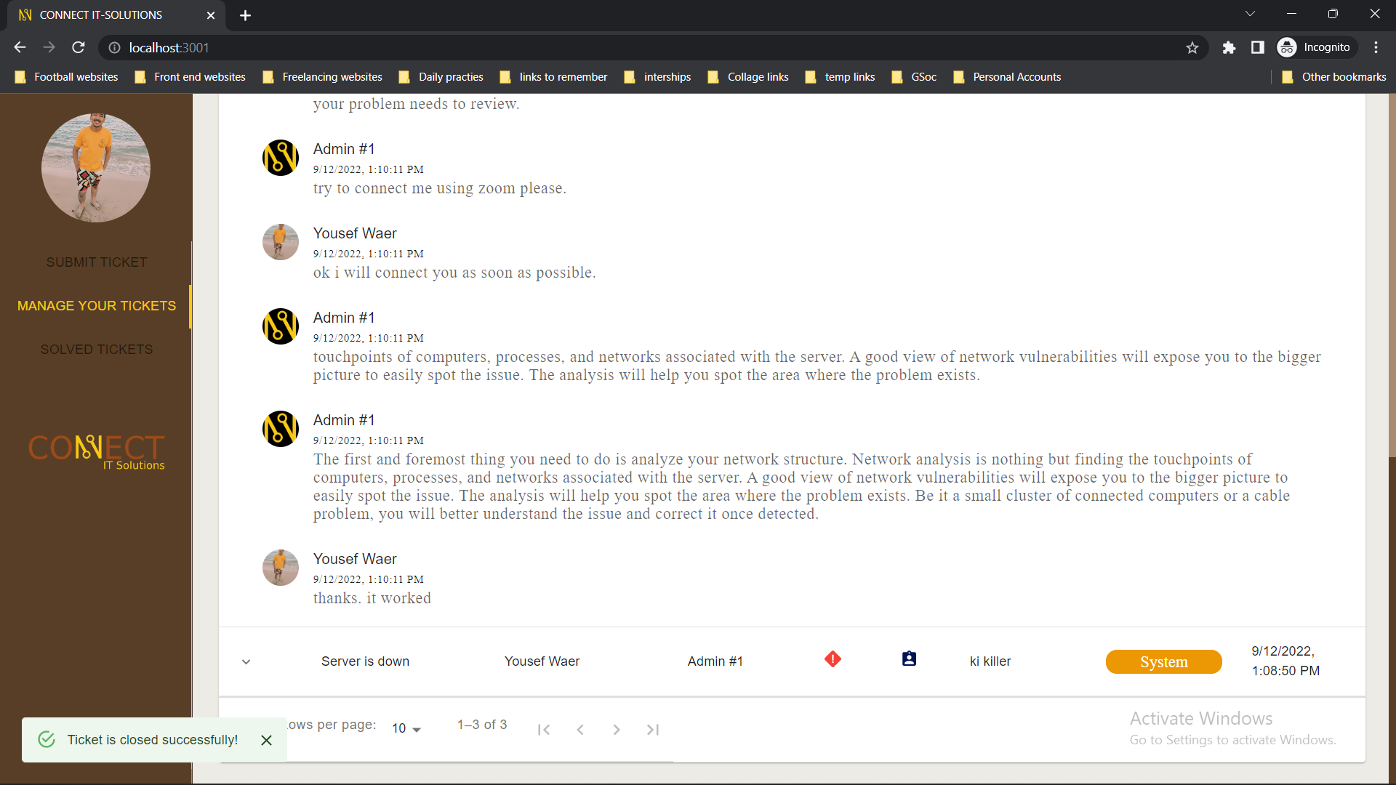1396x785 pixels.
Task: Click the Yousef Waer avatar in thanks message
Action: 280,568
